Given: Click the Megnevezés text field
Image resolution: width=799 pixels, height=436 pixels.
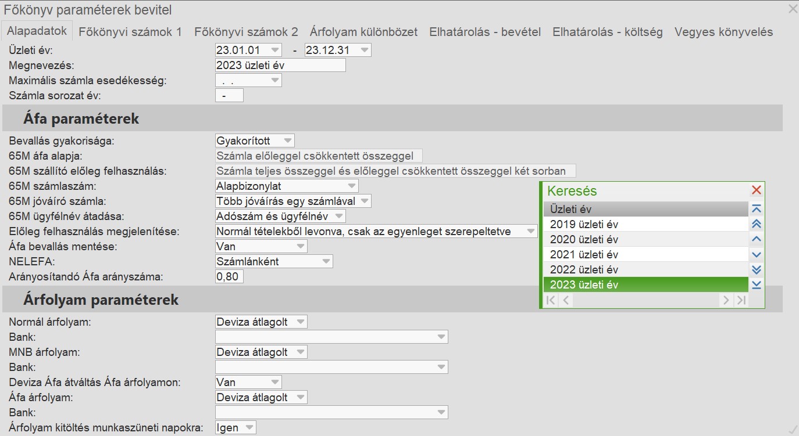Looking at the screenshot, I should click(280, 65).
